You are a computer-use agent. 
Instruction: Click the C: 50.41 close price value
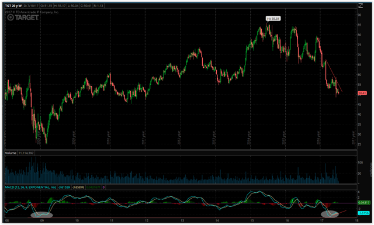point(86,6)
